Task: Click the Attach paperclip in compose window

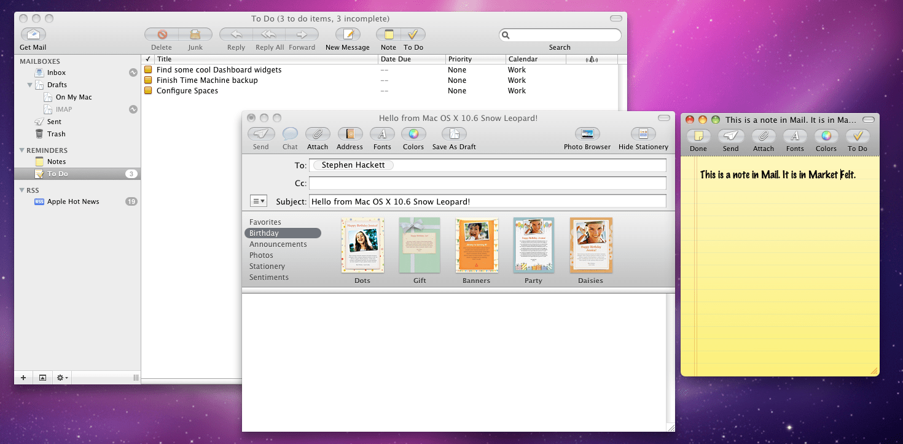Action: tap(318, 134)
